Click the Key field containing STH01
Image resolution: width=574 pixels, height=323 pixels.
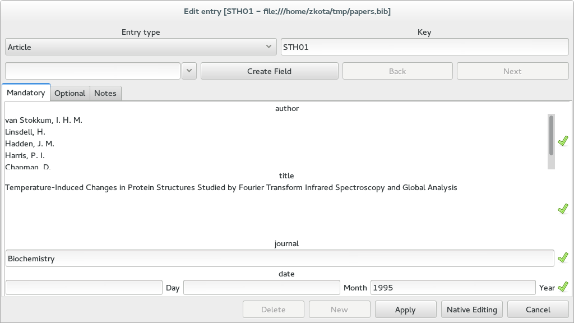coord(425,47)
